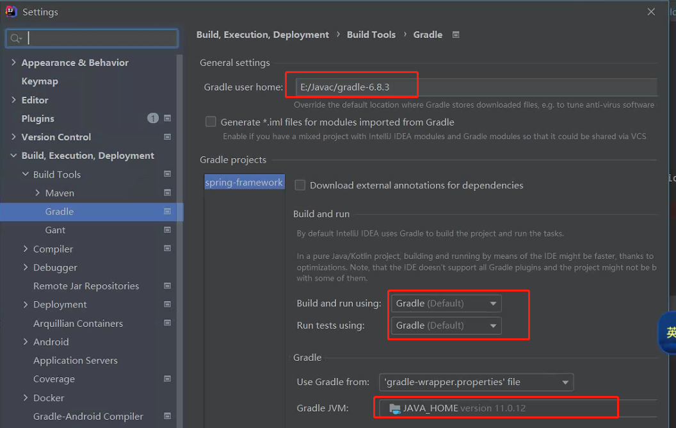Click the project-settings icon on Version Control row
The width and height of the screenshot is (676, 428).
click(x=168, y=136)
